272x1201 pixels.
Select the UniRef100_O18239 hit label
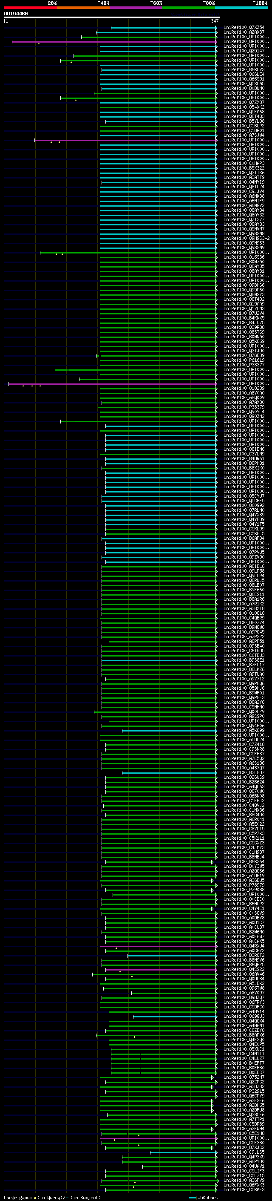pyautogui.click(x=244, y=389)
